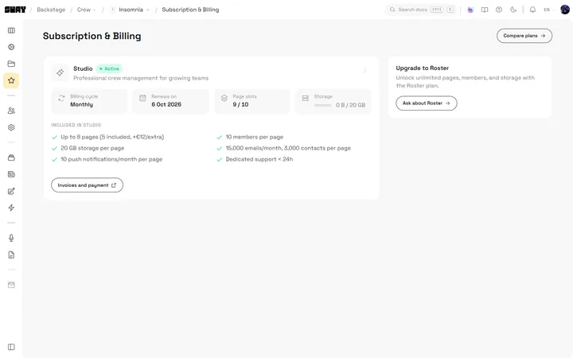Click the Subscription & Billing page heading
The image size is (573, 358).
point(92,36)
